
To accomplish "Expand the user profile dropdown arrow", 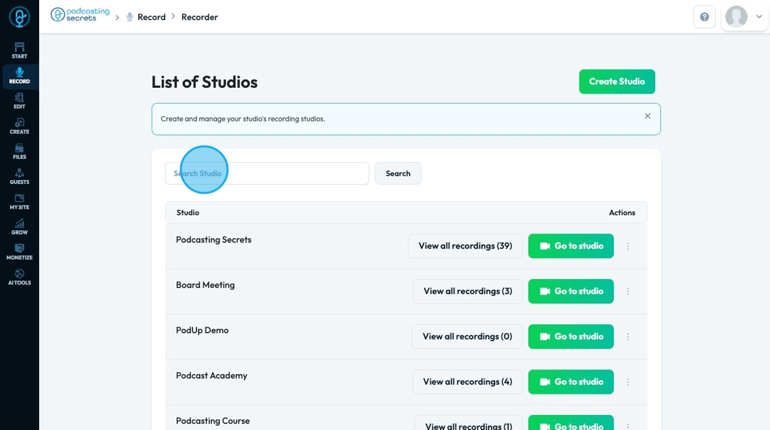I will point(759,17).
